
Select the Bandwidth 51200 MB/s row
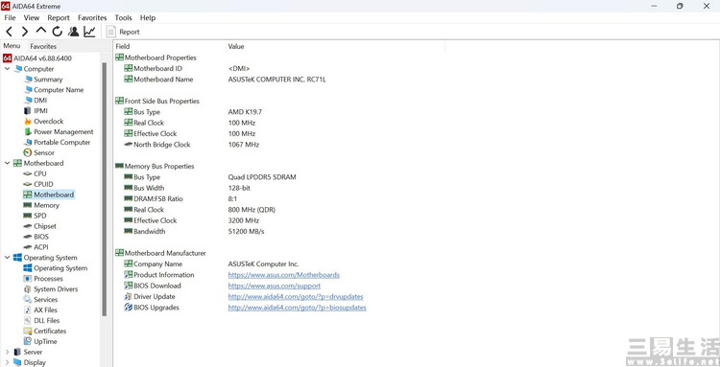click(x=194, y=231)
